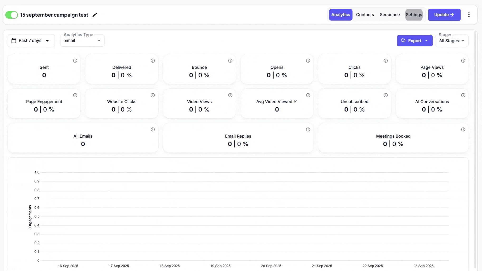Switch to the Sequence tab

pos(389,15)
